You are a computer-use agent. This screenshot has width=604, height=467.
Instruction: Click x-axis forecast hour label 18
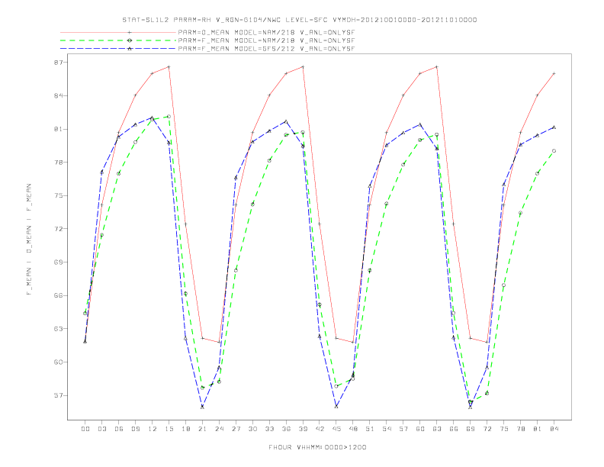(x=185, y=429)
